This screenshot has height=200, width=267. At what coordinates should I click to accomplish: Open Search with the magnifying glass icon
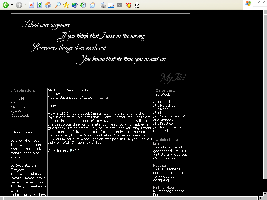pyautogui.click(x=58, y=5)
